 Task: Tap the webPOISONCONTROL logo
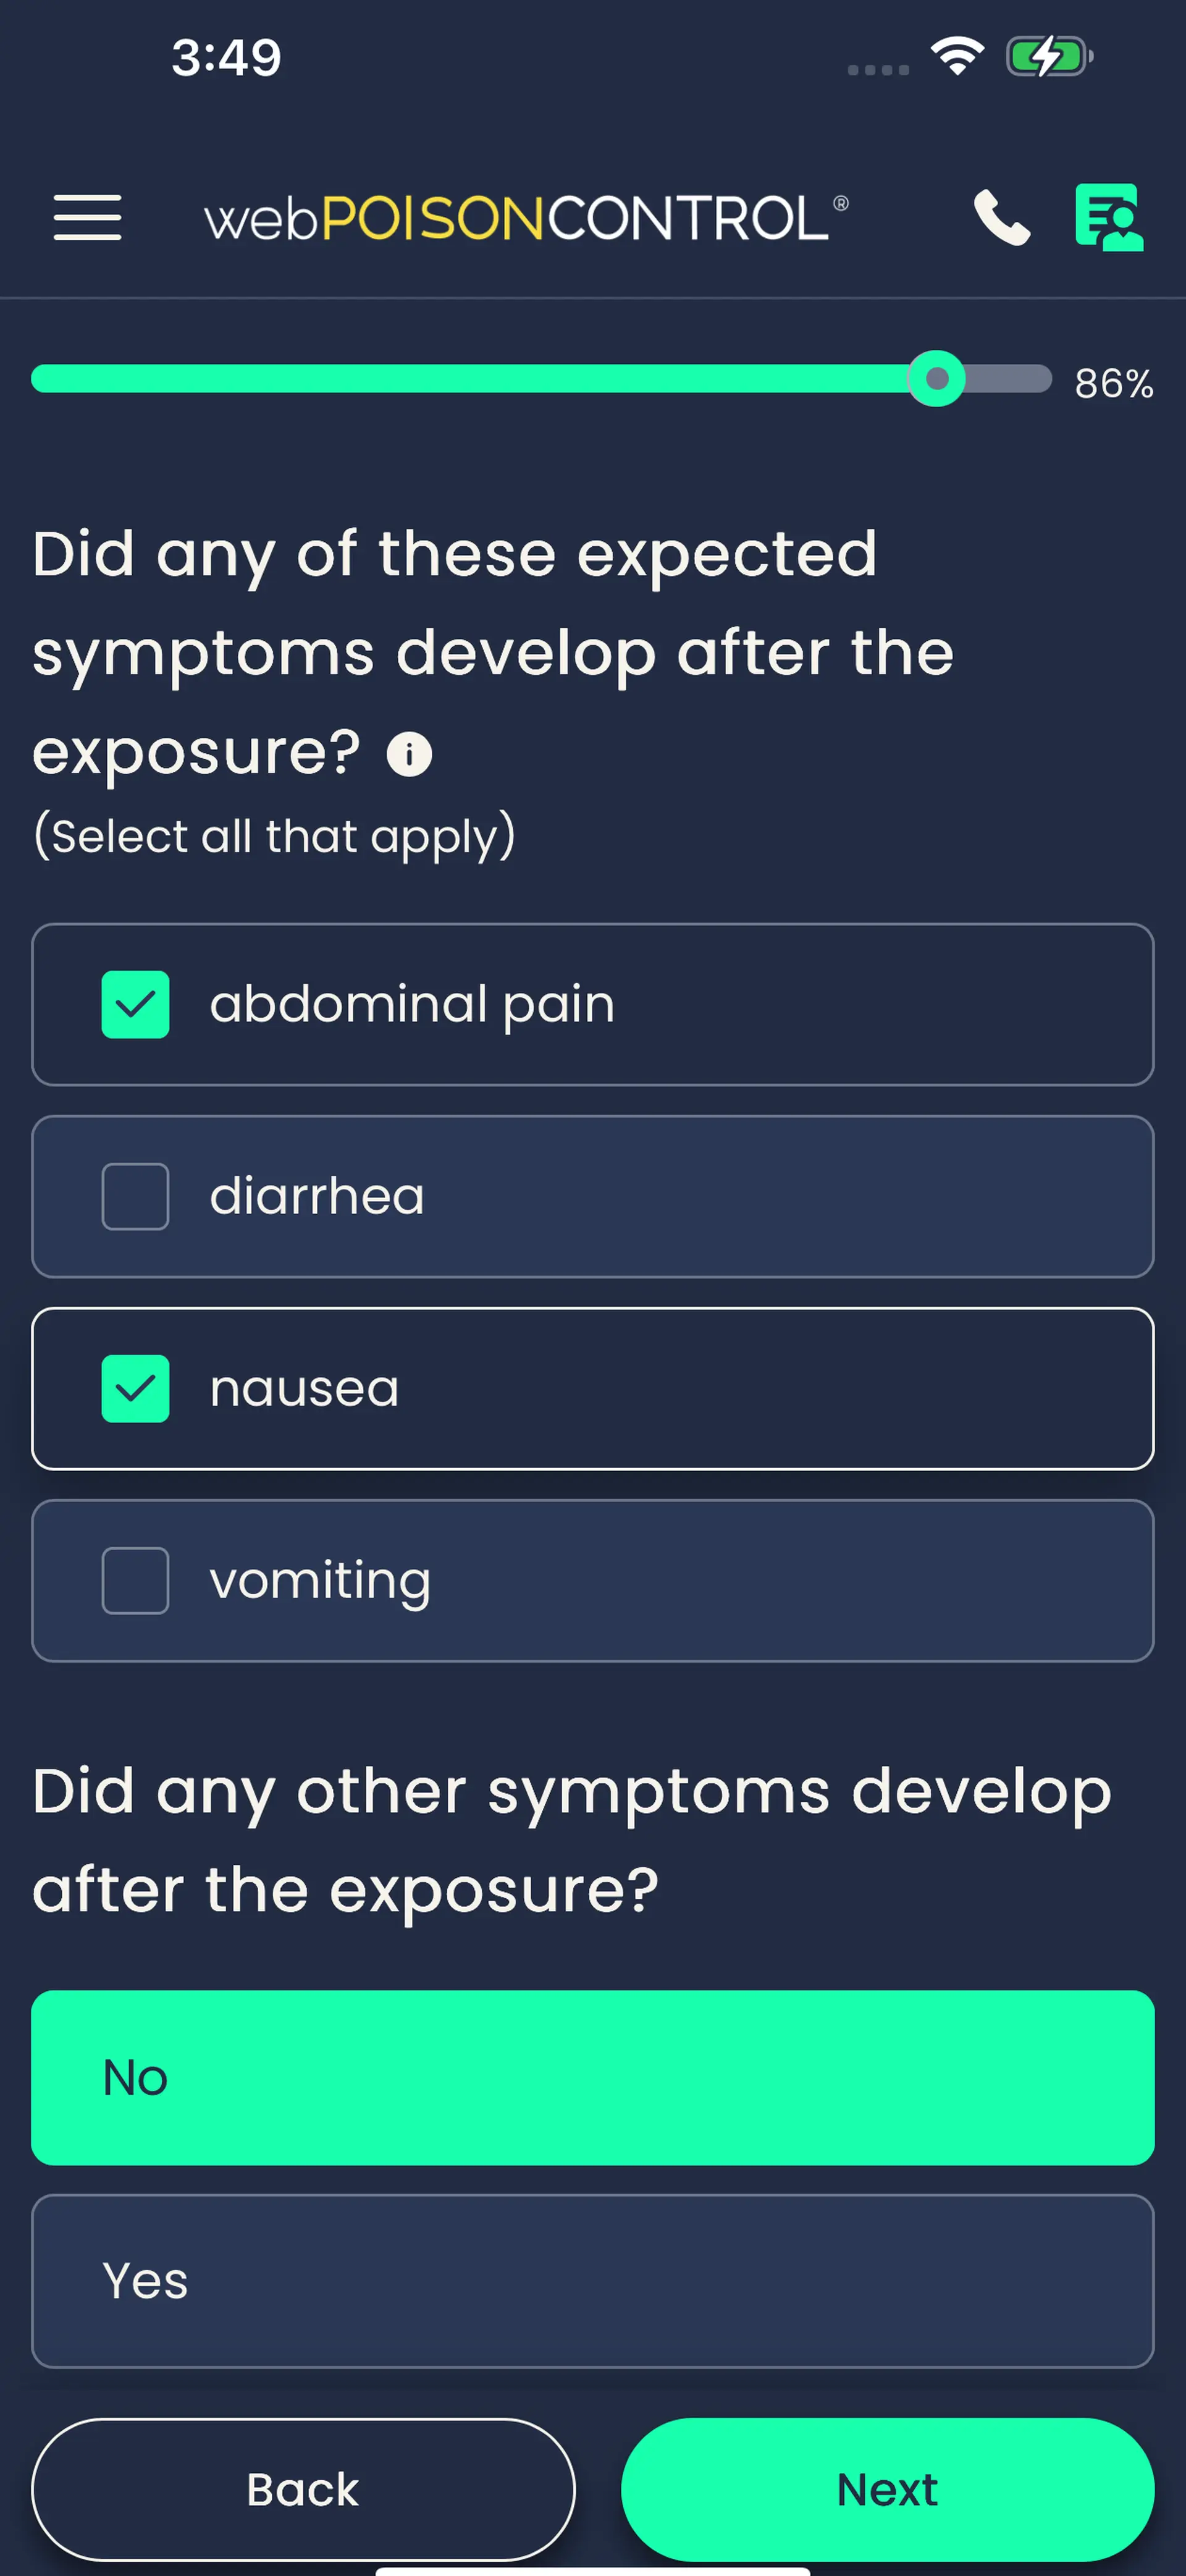526,218
